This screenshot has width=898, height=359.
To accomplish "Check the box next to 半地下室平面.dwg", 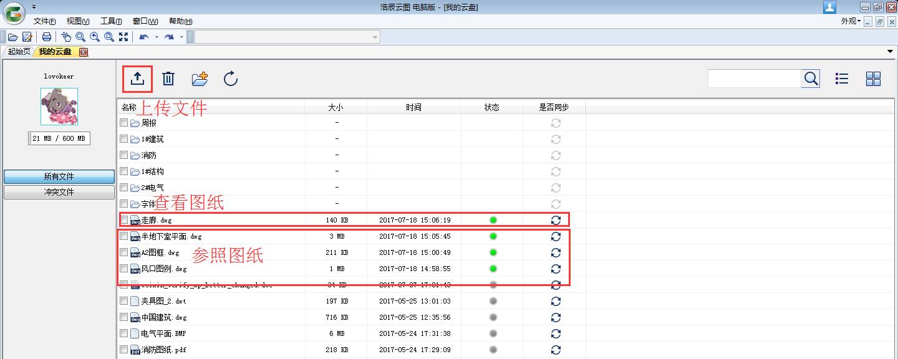I will coord(124,236).
